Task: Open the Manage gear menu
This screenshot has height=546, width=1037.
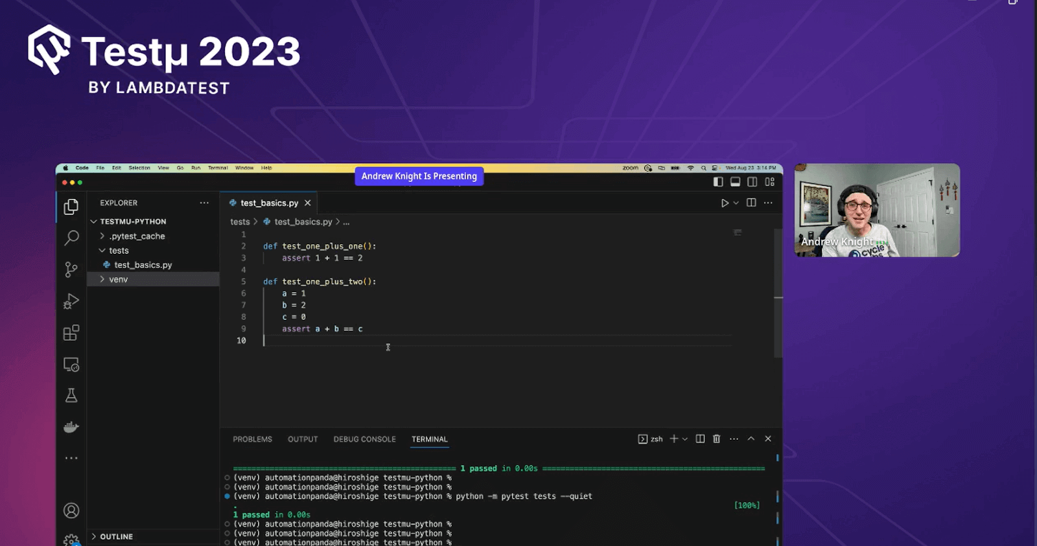Action: (71, 540)
